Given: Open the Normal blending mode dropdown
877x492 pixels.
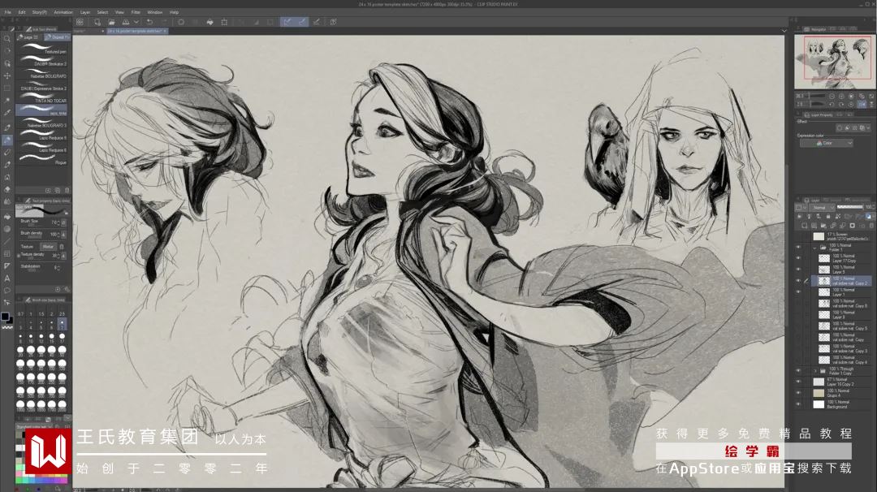Looking at the screenshot, I should tap(822, 207).
